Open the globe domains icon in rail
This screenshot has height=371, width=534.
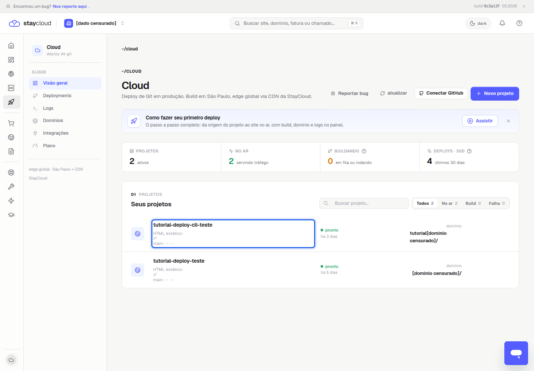pos(11,137)
